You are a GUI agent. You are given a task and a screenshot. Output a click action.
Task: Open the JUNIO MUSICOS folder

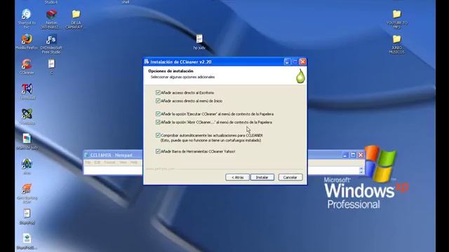(x=396, y=39)
